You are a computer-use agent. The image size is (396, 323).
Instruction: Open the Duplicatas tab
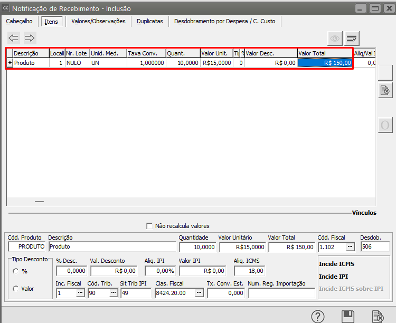[149, 21]
